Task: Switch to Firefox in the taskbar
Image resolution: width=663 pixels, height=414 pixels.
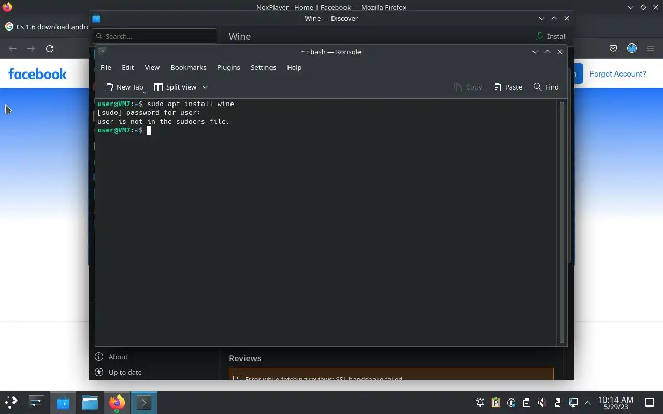Action: tap(117, 402)
